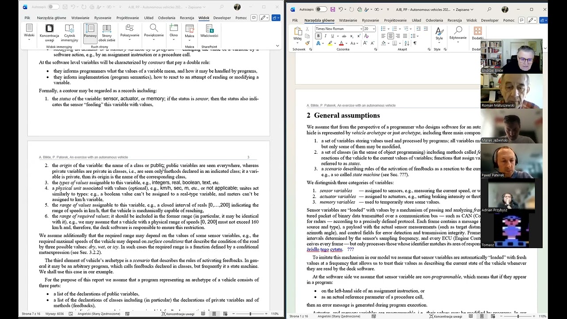Click Koncentracja uwagi icon in left ribbon
Viewport: 567px width, 319px height.
coord(49,32)
